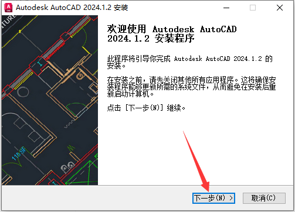Screen dimensions: 295x212
Task: Click the title text Autodesk AutoCAD 2024.1.2 安装
Action: [72, 8]
